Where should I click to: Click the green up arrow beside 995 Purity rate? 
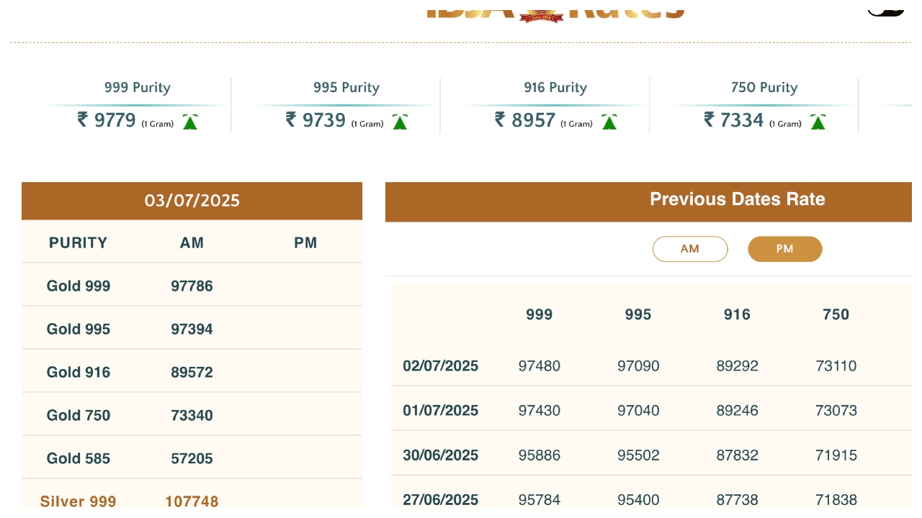(400, 122)
